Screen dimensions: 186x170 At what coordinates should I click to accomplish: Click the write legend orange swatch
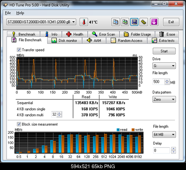pyautogui.click(x=133, y=130)
